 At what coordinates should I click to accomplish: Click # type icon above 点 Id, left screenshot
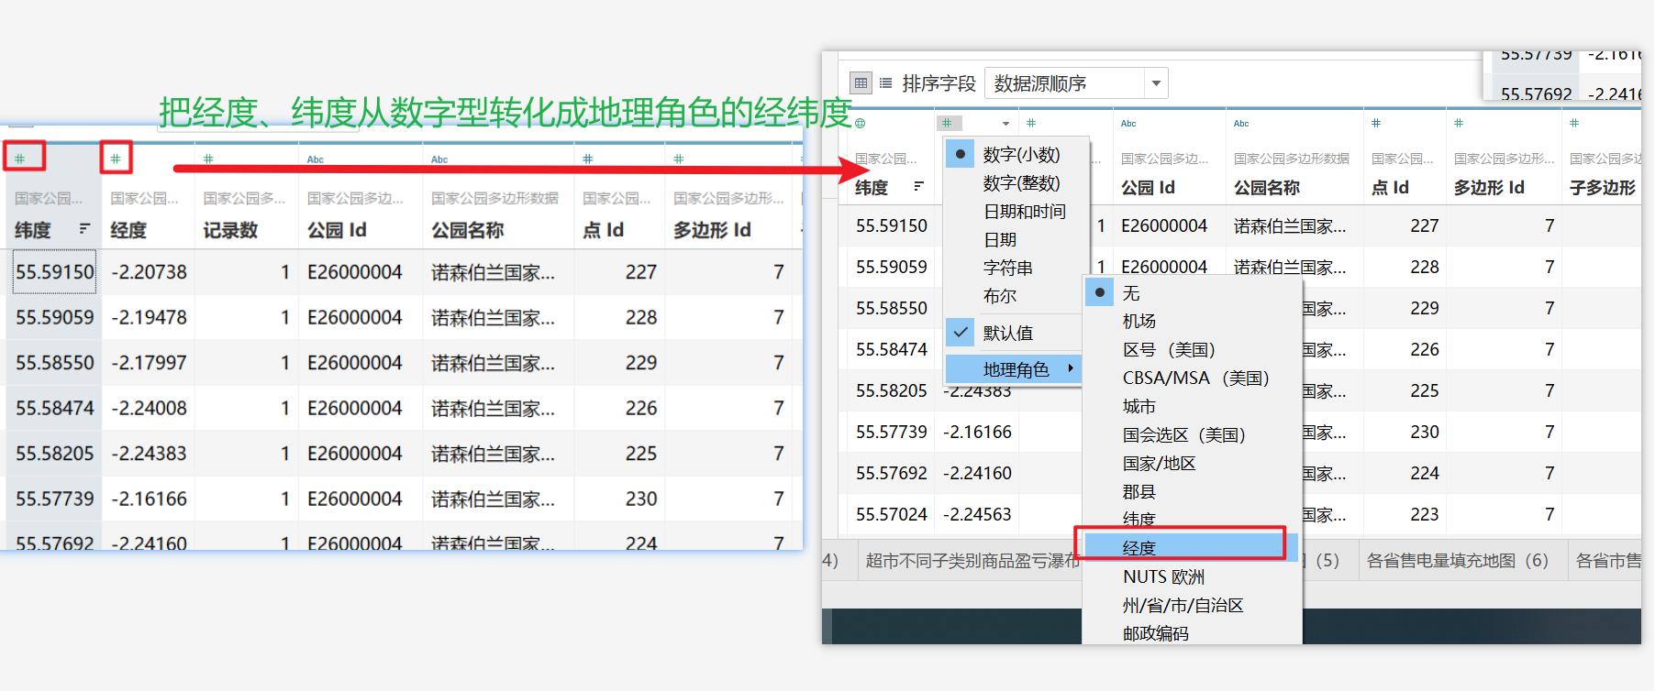click(587, 159)
